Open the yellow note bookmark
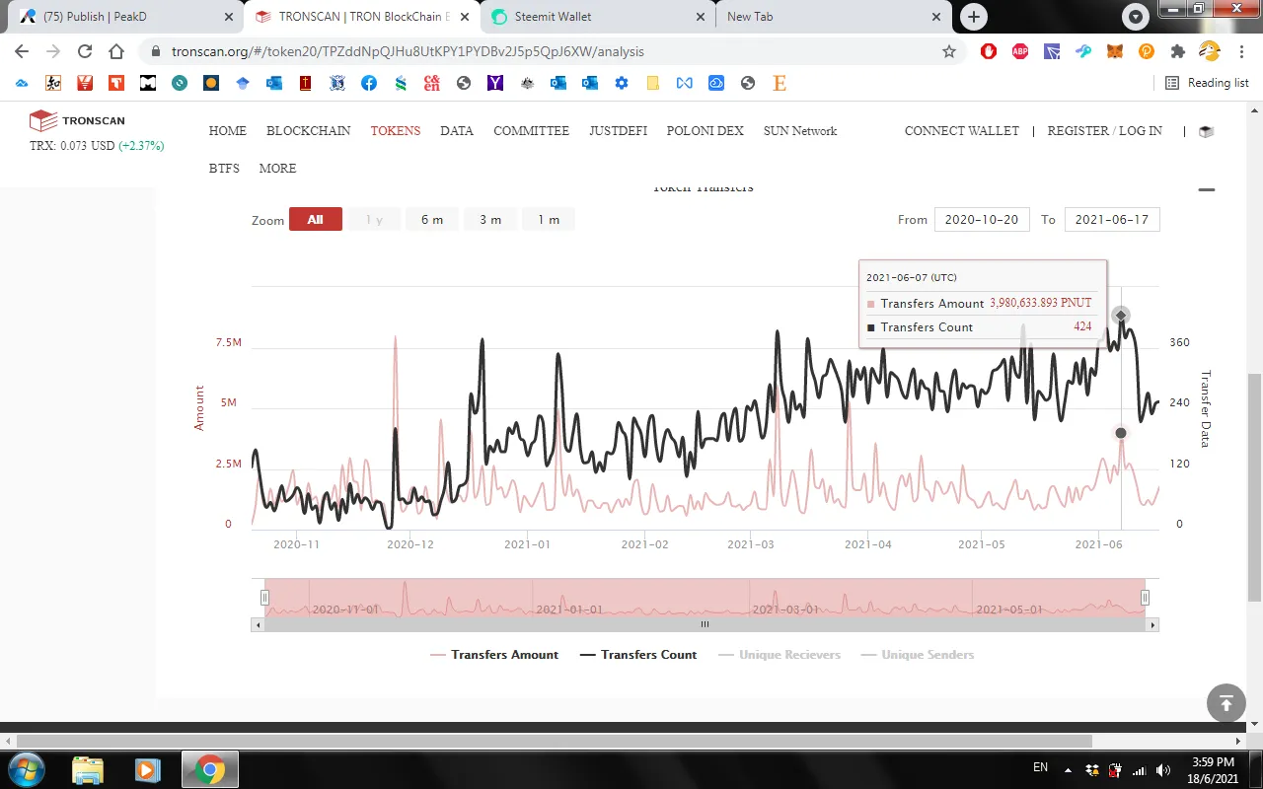This screenshot has height=789, width=1263. click(x=653, y=84)
